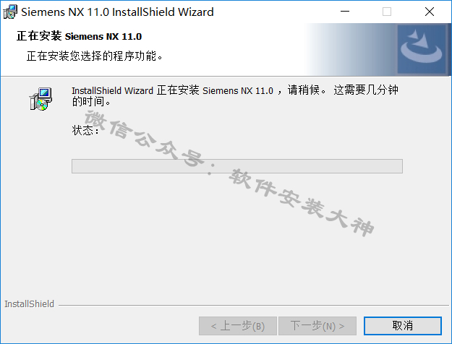Click the installer icon in title bar

(10, 12)
